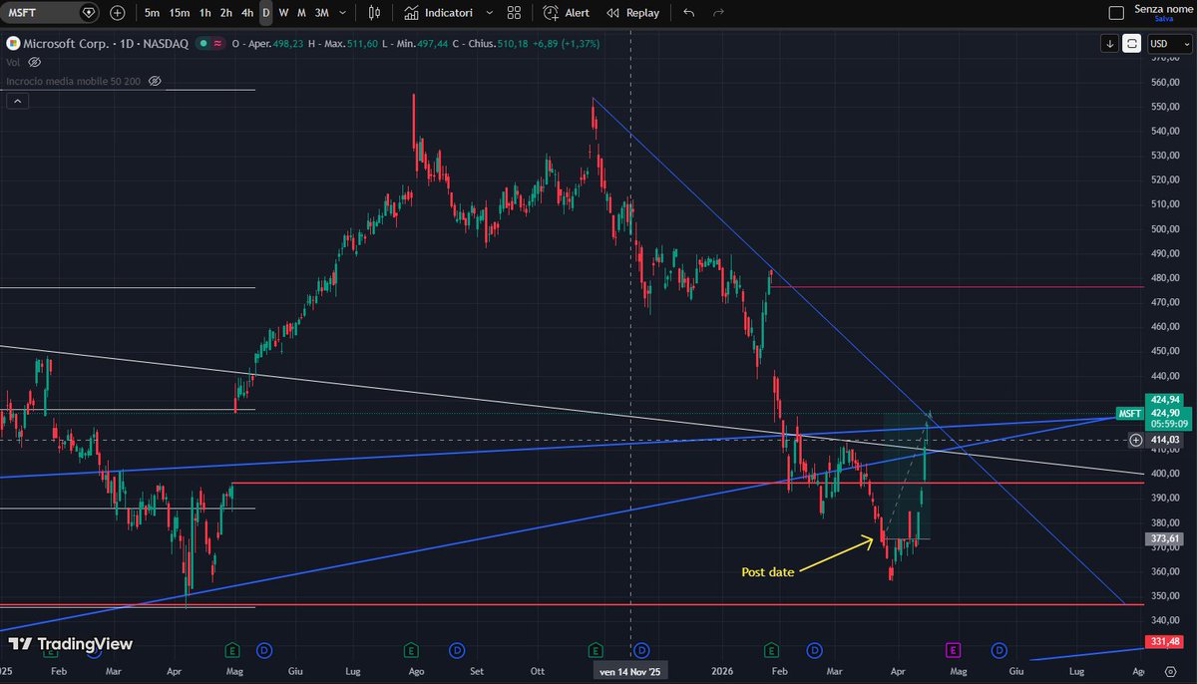Click the layout checkbox beside Senza nome
1197x684 pixels.
1116,13
